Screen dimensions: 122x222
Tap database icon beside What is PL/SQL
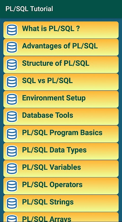click(12, 30)
